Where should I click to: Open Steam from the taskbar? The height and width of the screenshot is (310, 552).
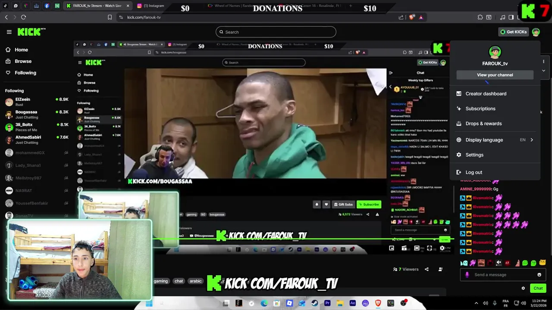pyautogui.click(x=314, y=303)
